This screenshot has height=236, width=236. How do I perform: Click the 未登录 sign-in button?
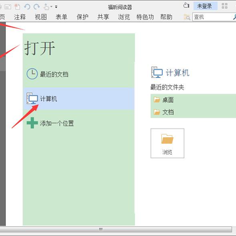pyautogui.click(x=205, y=6)
